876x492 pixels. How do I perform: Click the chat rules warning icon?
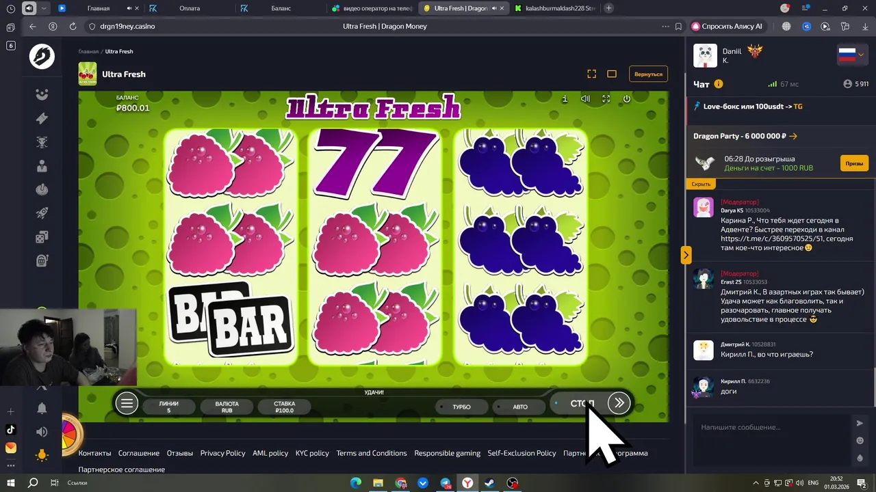click(719, 84)
